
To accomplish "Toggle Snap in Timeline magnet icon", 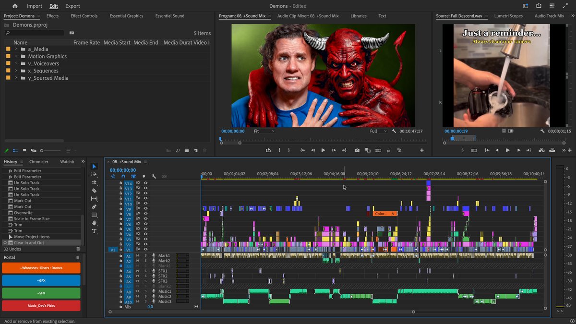I will [x=123, y=177].
